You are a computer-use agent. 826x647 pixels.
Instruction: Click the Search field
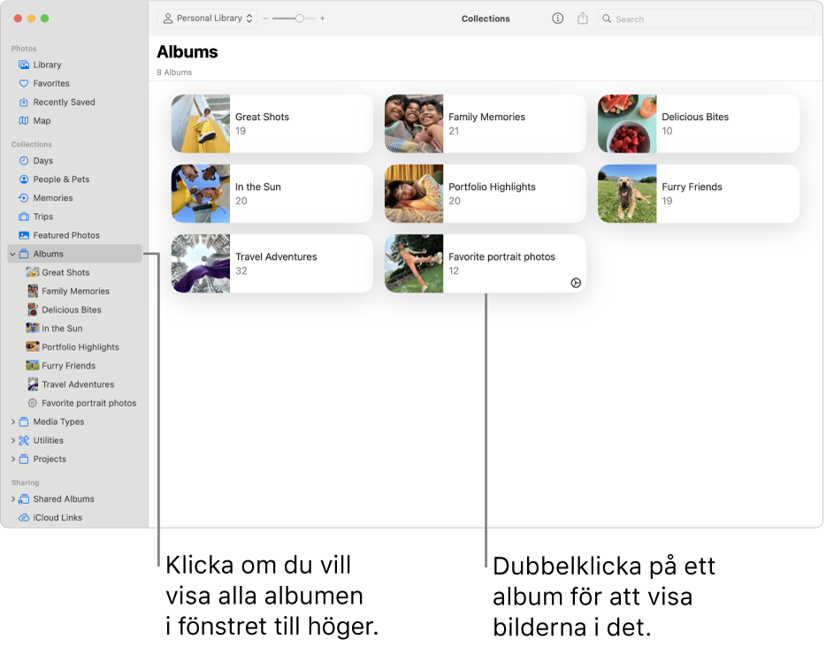(706, 19)
